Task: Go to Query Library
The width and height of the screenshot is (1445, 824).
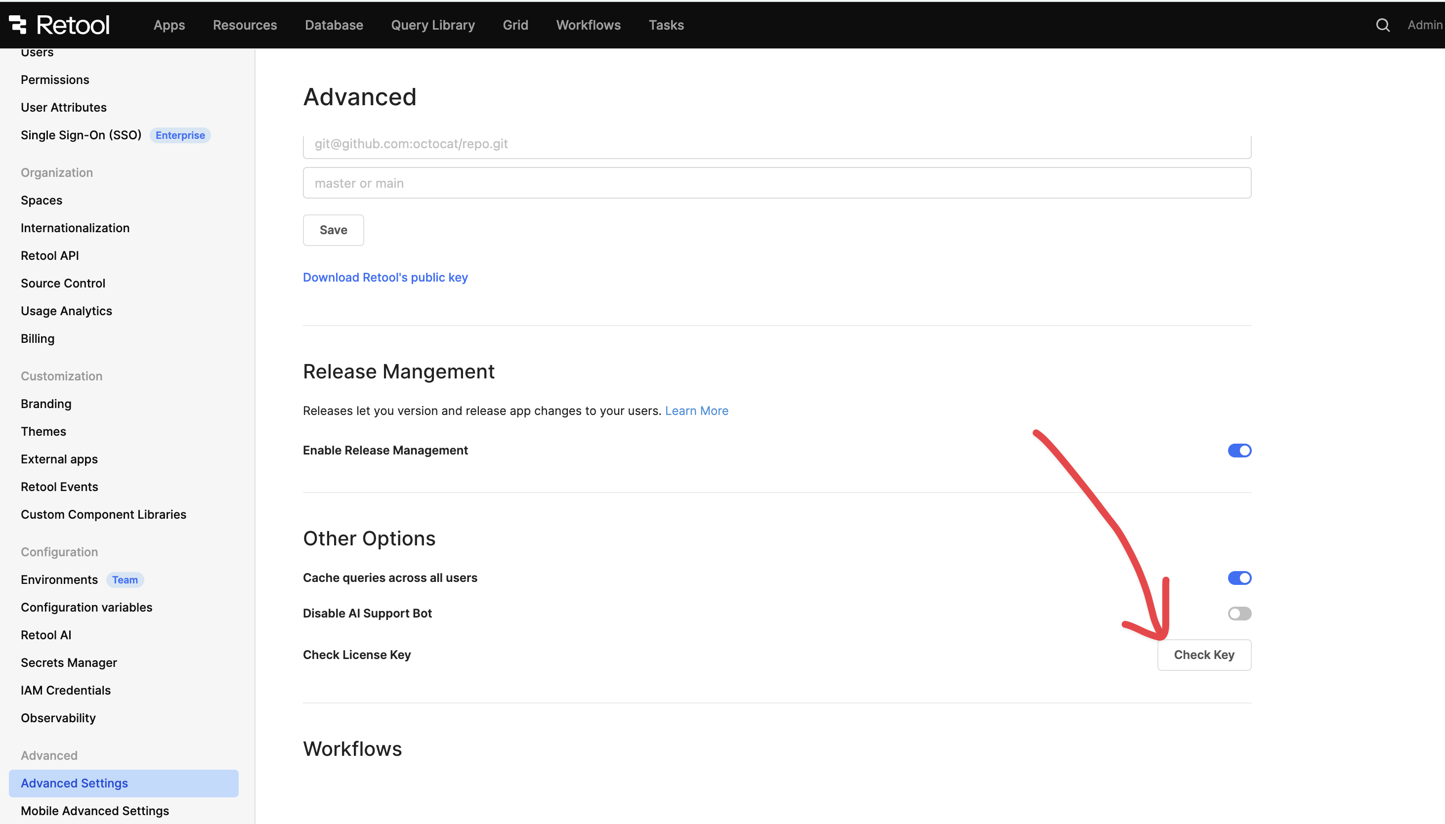Action: pos(432,25)
